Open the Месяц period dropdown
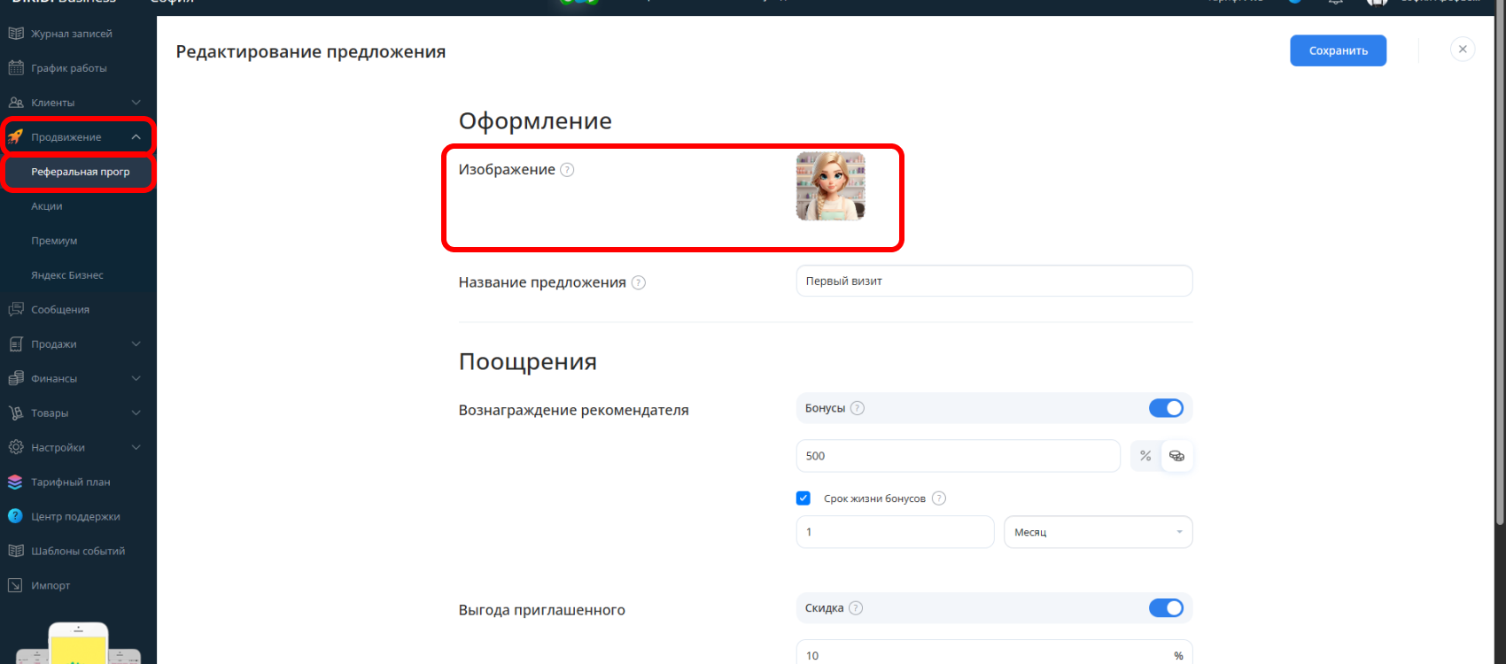Image resolution: width=1506 pixels, height=664 pixels. [1098, 532]
